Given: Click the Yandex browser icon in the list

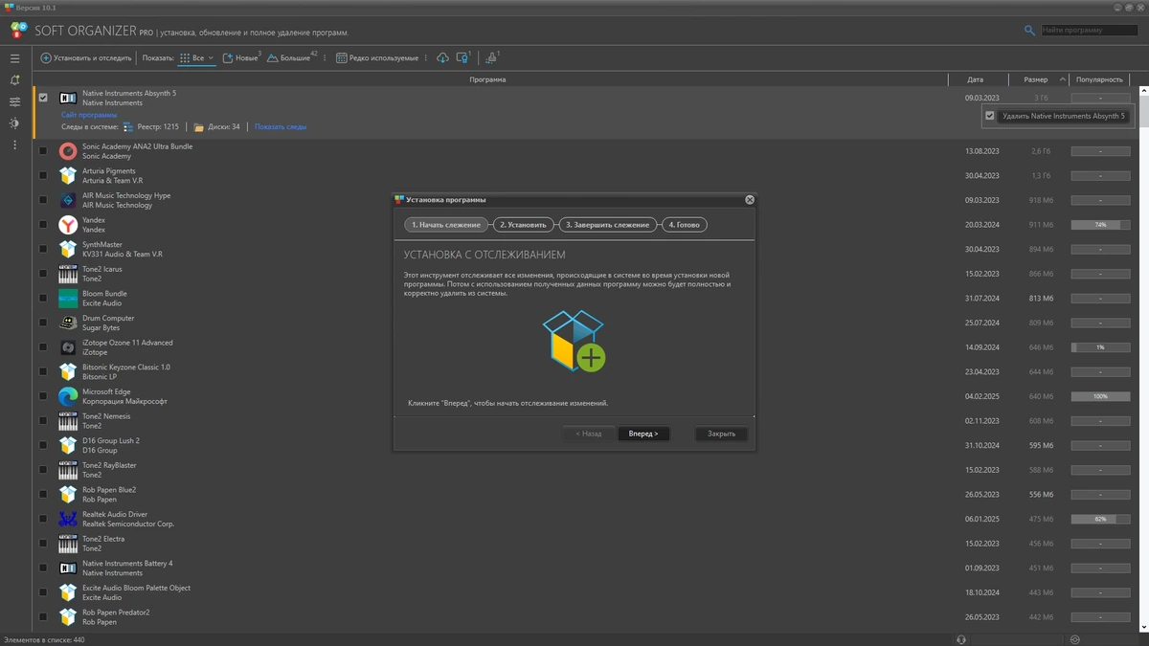Looking at the screenshot, I should pos(68,225).
